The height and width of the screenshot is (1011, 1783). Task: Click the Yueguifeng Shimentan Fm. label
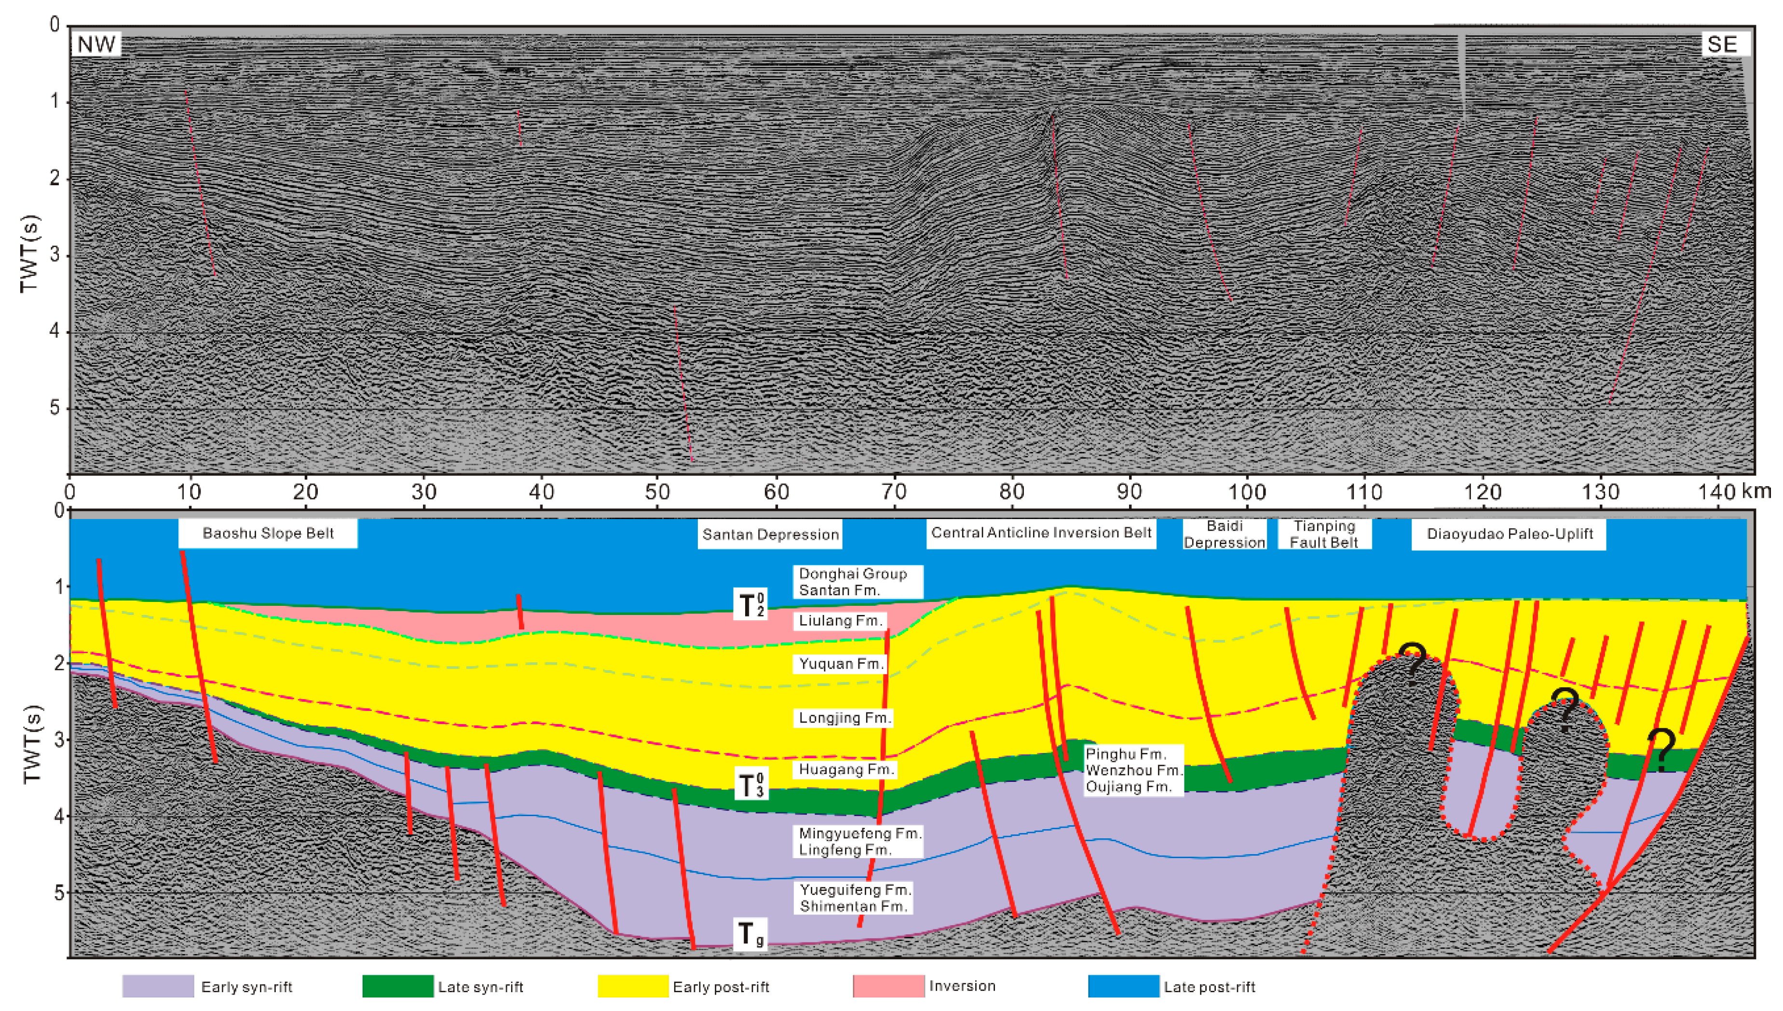[x=855, y=898]
